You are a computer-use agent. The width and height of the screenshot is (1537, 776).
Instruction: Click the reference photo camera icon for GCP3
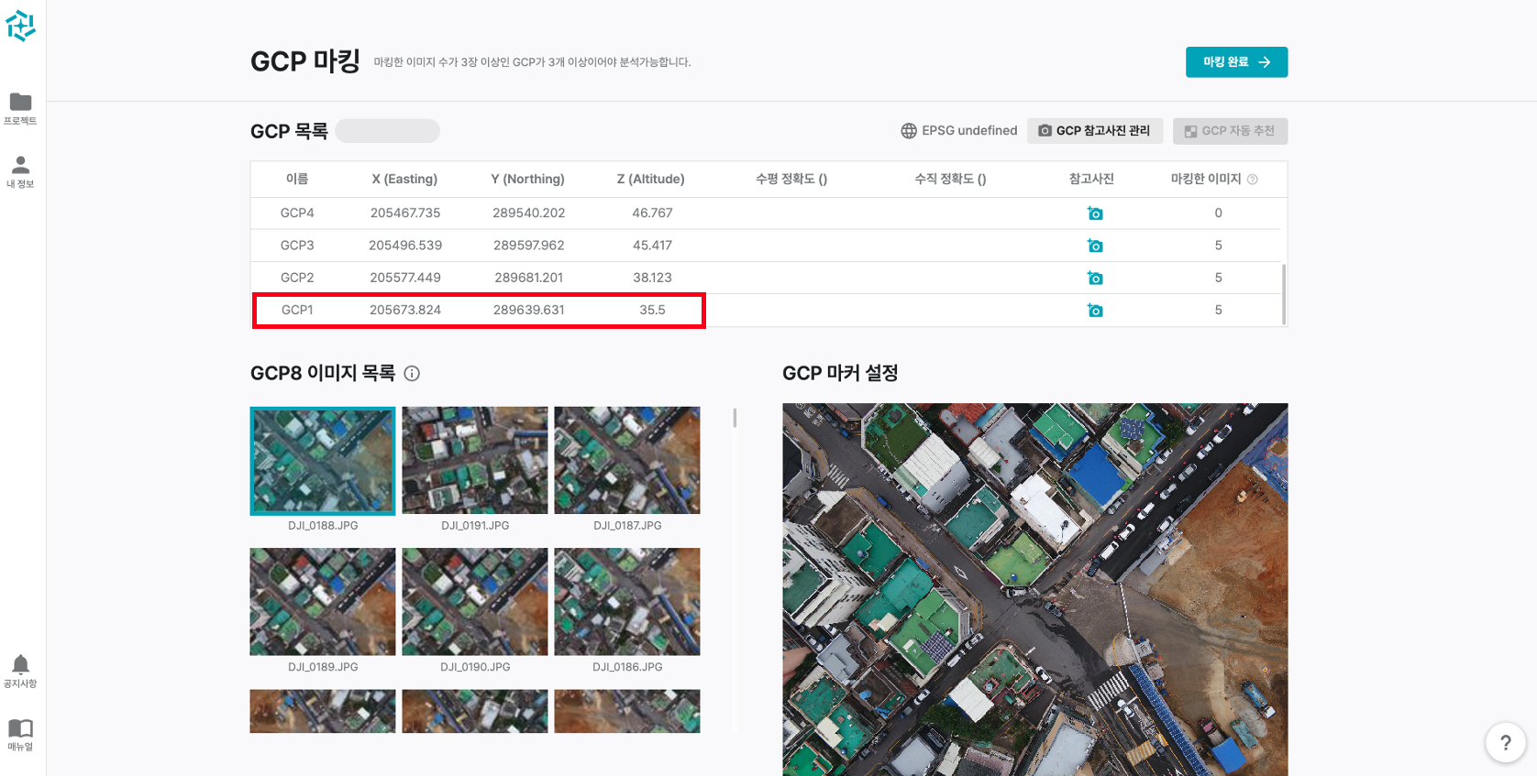[x=1095, y=246]
